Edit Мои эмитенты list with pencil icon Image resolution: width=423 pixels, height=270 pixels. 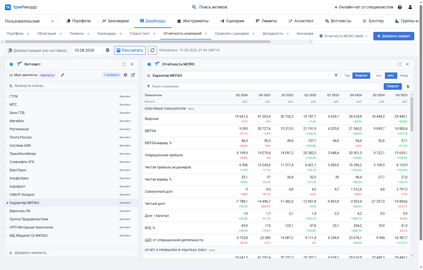point(62,75)
